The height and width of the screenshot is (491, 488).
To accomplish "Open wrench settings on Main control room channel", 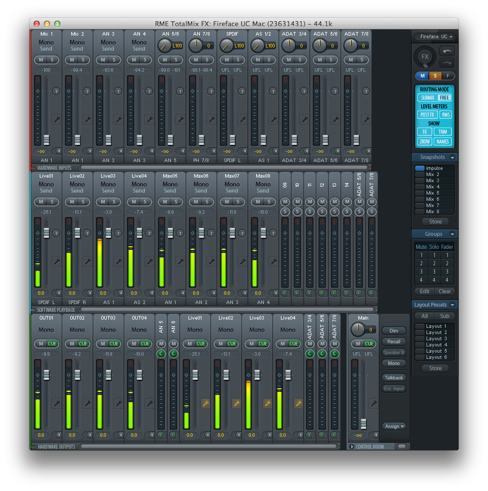I will coord(374,403).
